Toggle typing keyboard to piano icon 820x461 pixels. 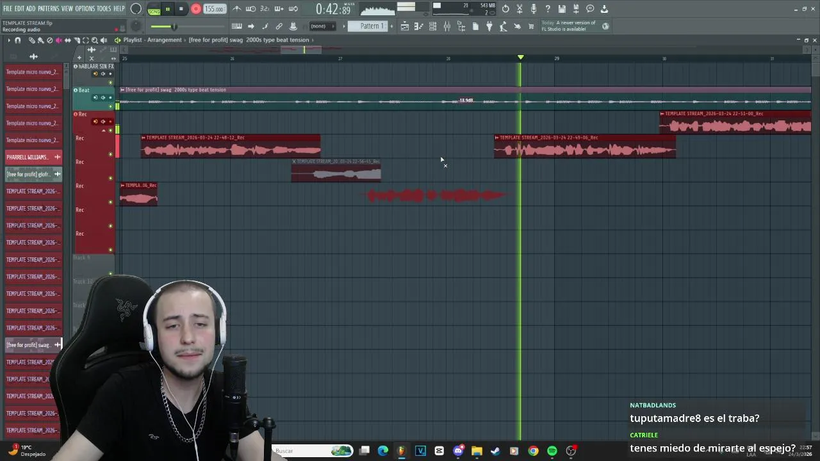[x=237, y=26]
